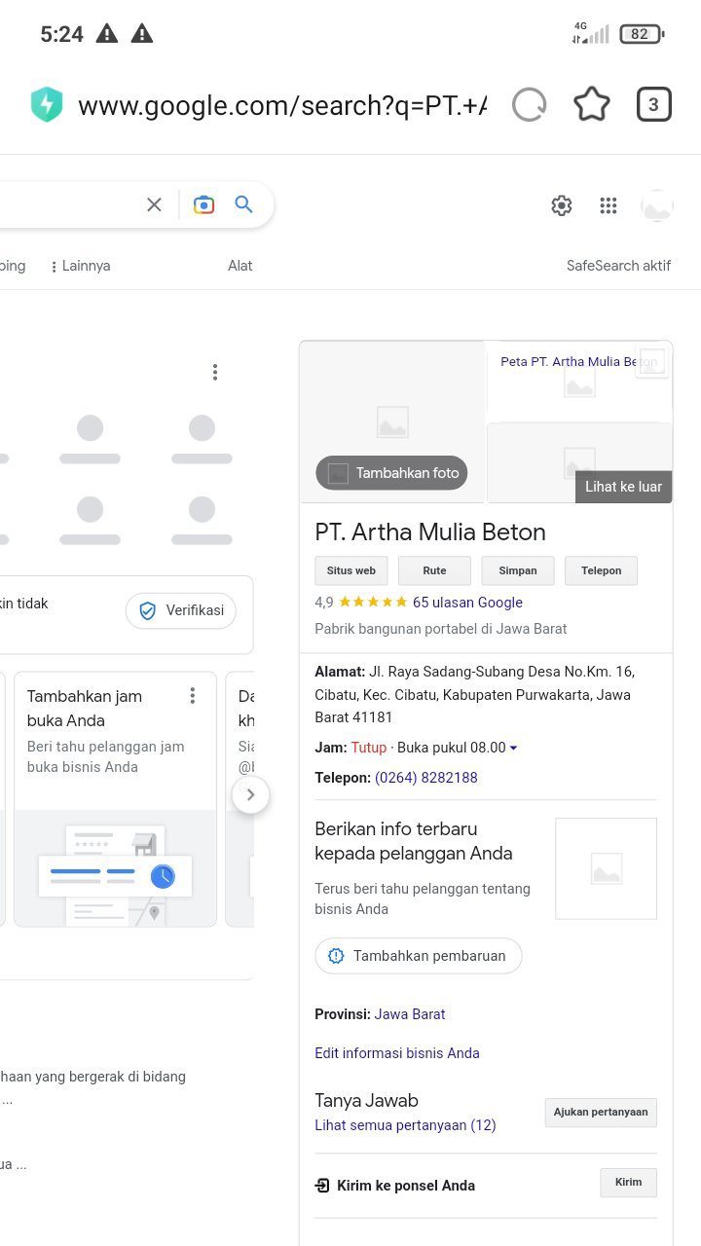Tap the blue magnifier search icon
Image resolution: width=701 pixels, height=1246 pixels.
243,204
